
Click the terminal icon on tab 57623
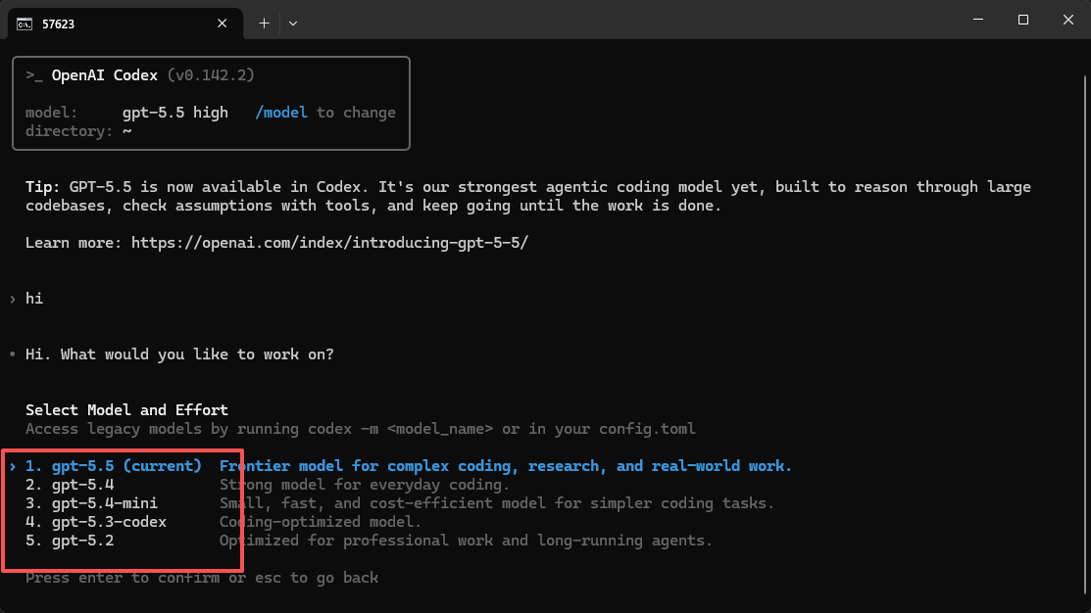tap(25, 24)
